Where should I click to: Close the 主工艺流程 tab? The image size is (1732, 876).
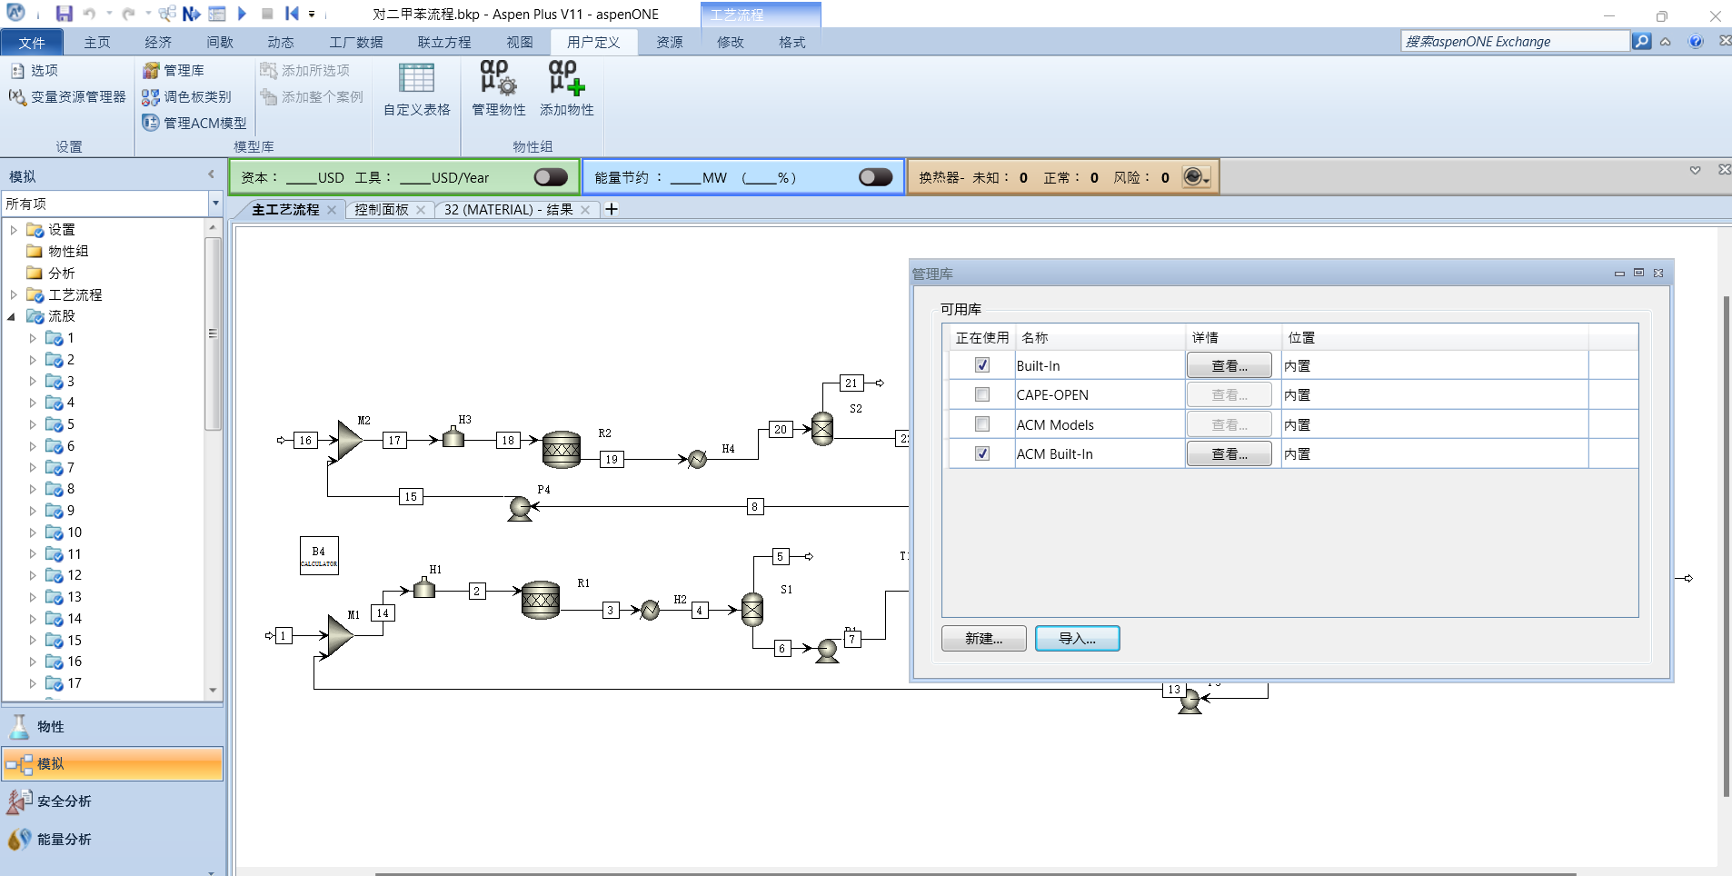coord(332,210)
